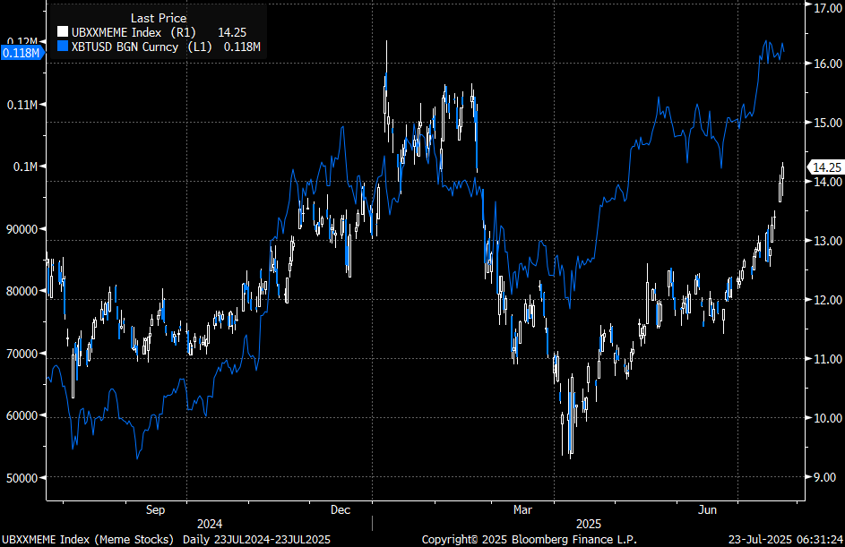The height and width of the screenshot is (547, 845).
Task: Click the 13.00 right axis label
Action: click(828, 241)
